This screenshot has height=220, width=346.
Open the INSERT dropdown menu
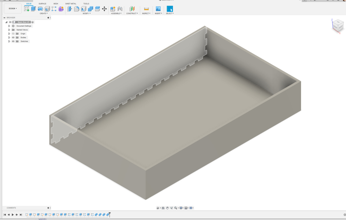coord(158,14)
